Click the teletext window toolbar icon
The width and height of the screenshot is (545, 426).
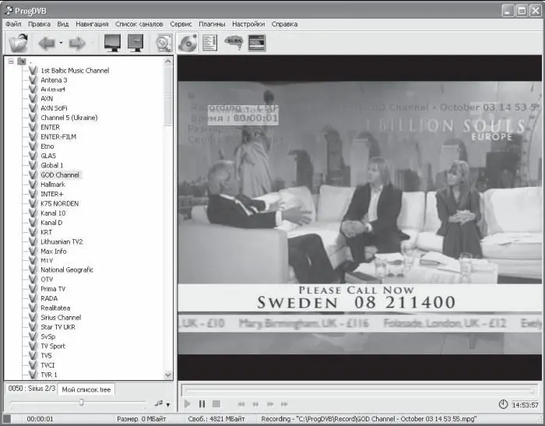point(257,43)
